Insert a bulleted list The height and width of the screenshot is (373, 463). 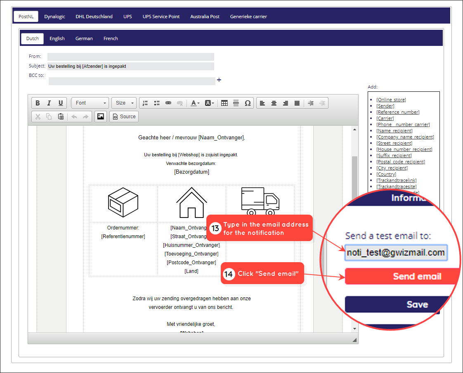point(157,103)
